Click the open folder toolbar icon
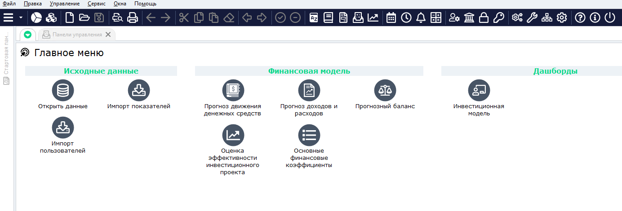 pos(84,18)
